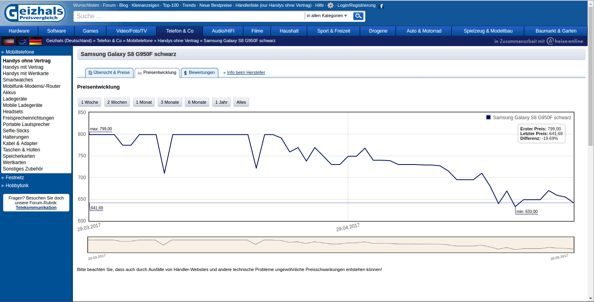
Task: Open the Neue Bestpreise link
Action: point(216,6)
